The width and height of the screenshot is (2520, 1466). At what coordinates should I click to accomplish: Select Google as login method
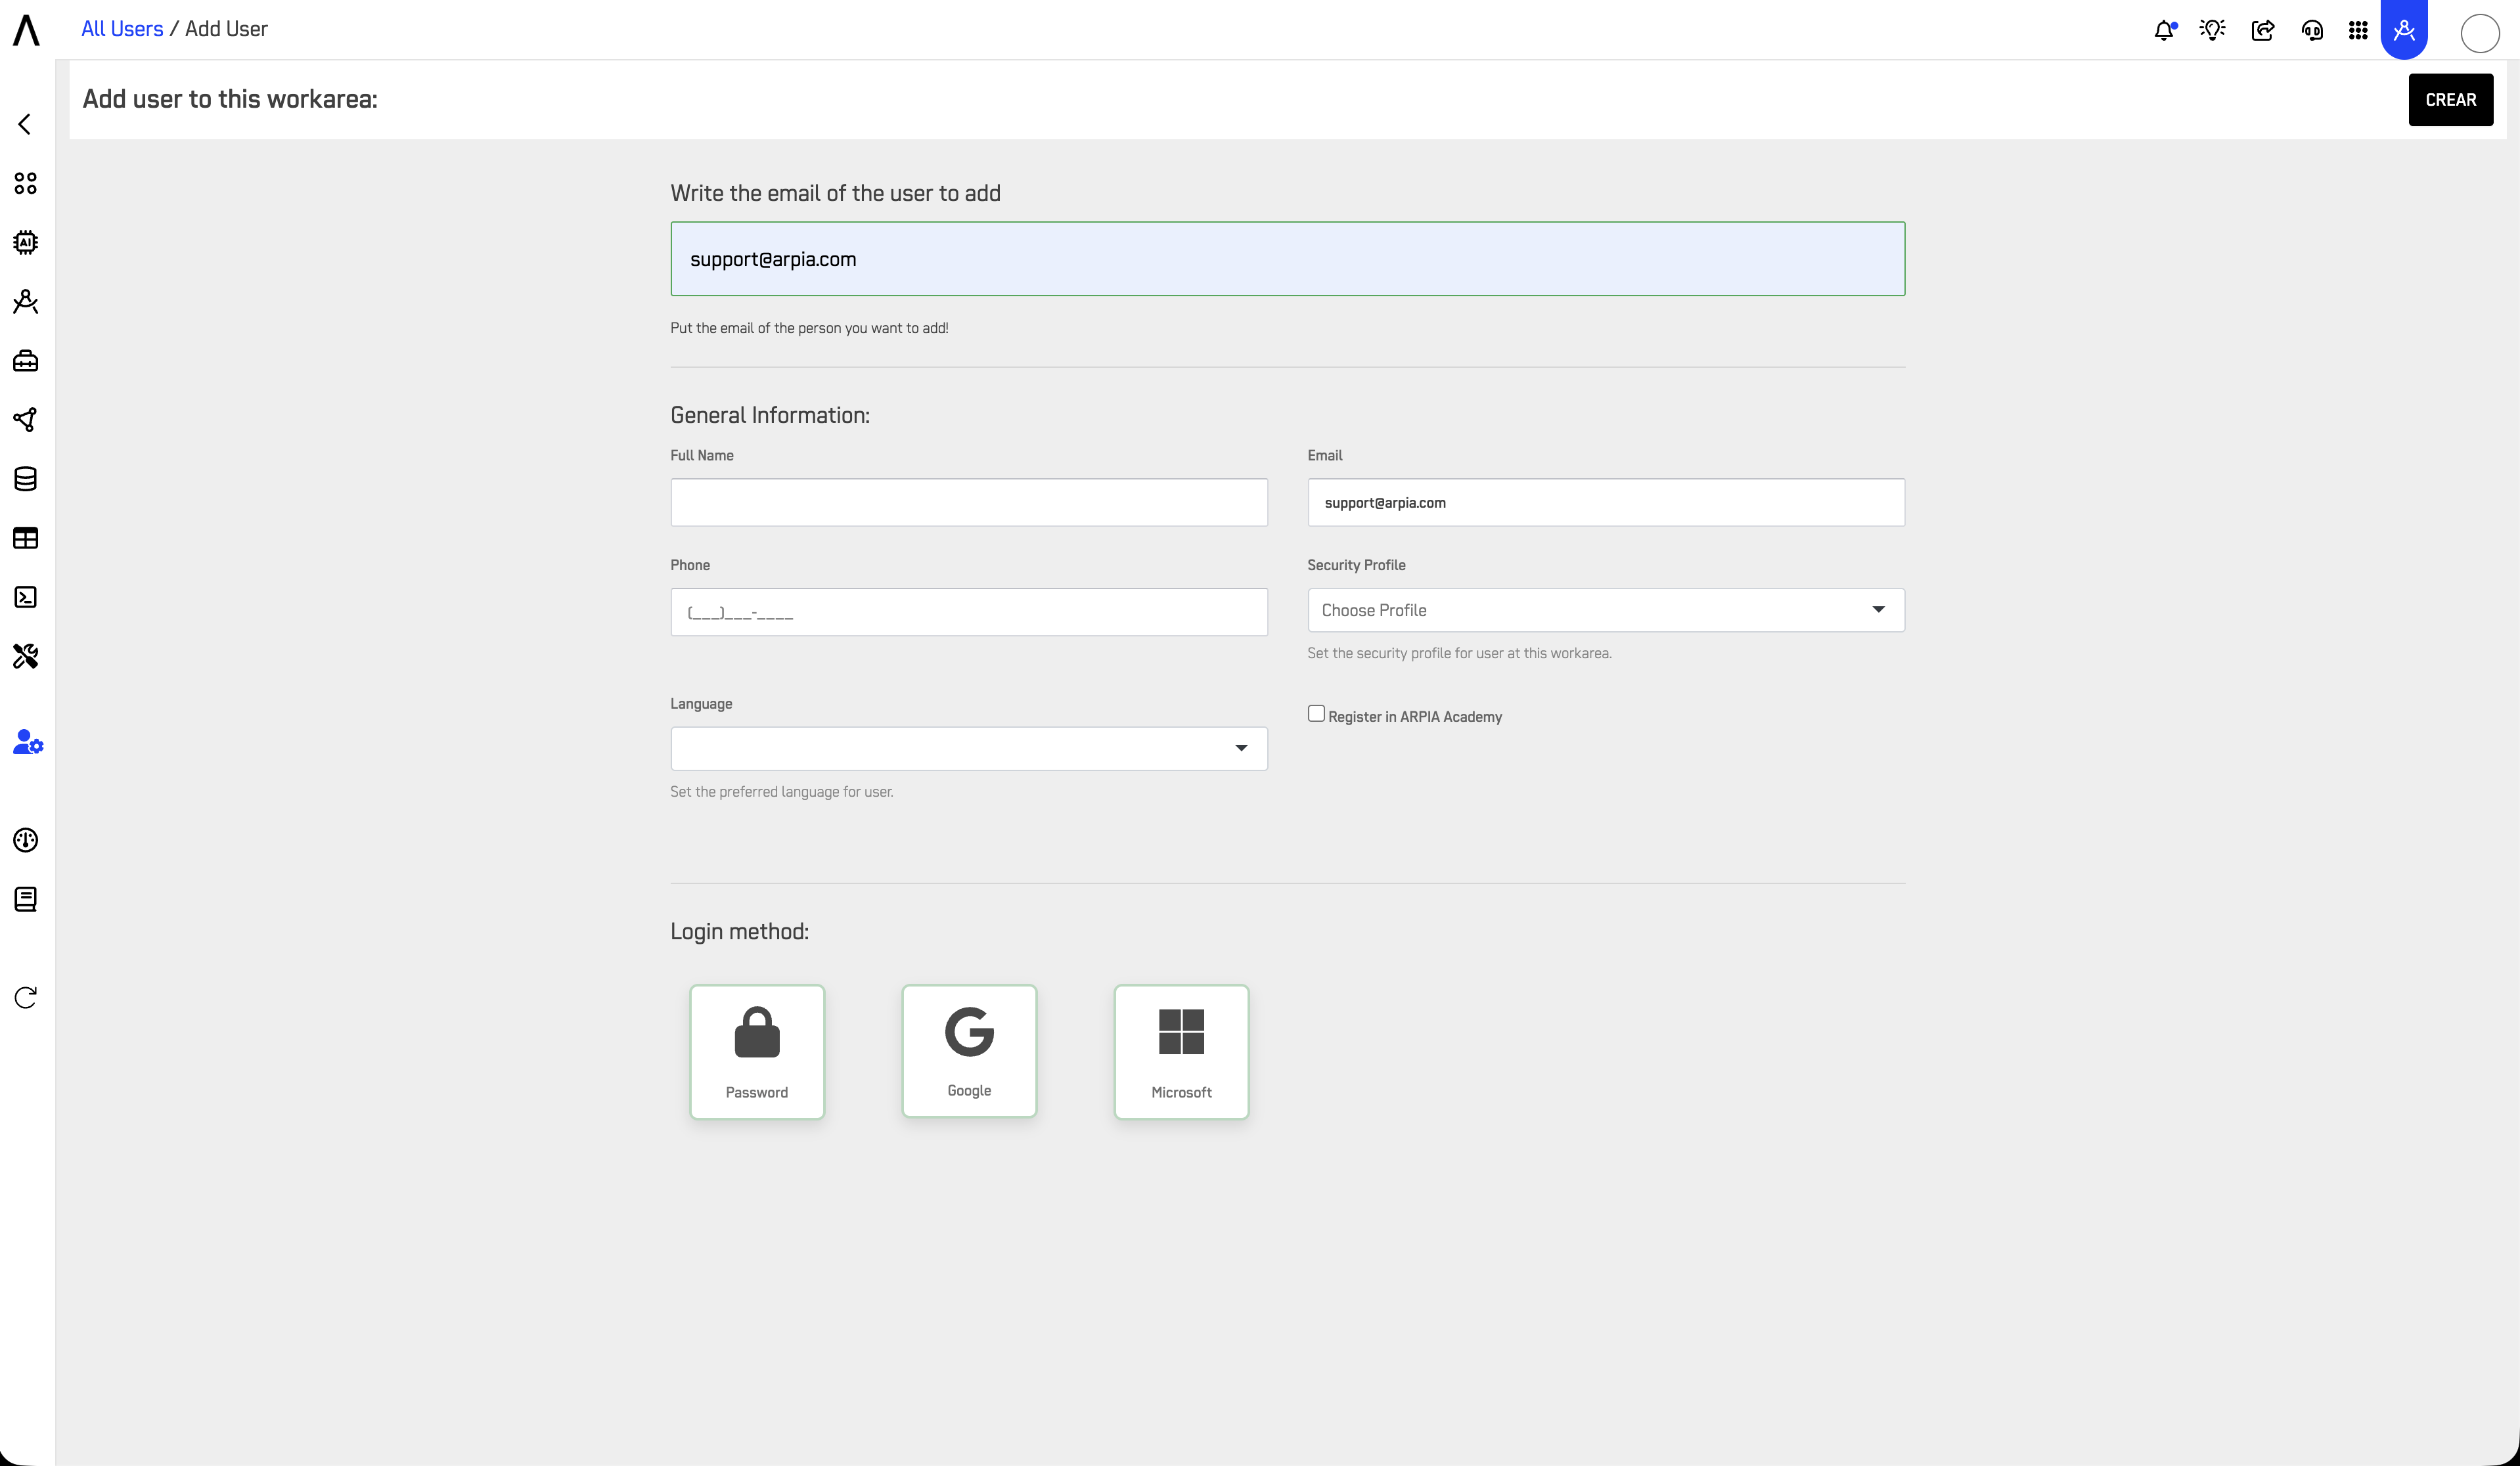point(968,1050)
